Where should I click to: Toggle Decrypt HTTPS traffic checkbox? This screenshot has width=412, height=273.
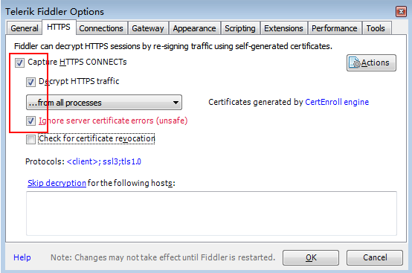click(30, 82)
